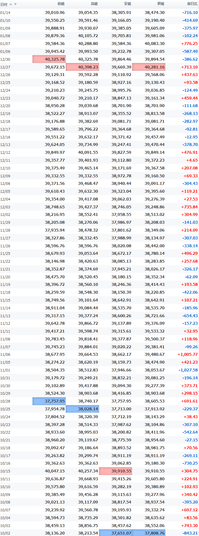Click the close value 39,981.06

[x=155, y=36]
